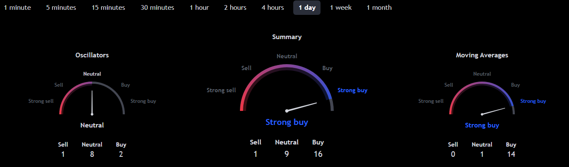Switch to the 1 hour tab

coord(199,8)
